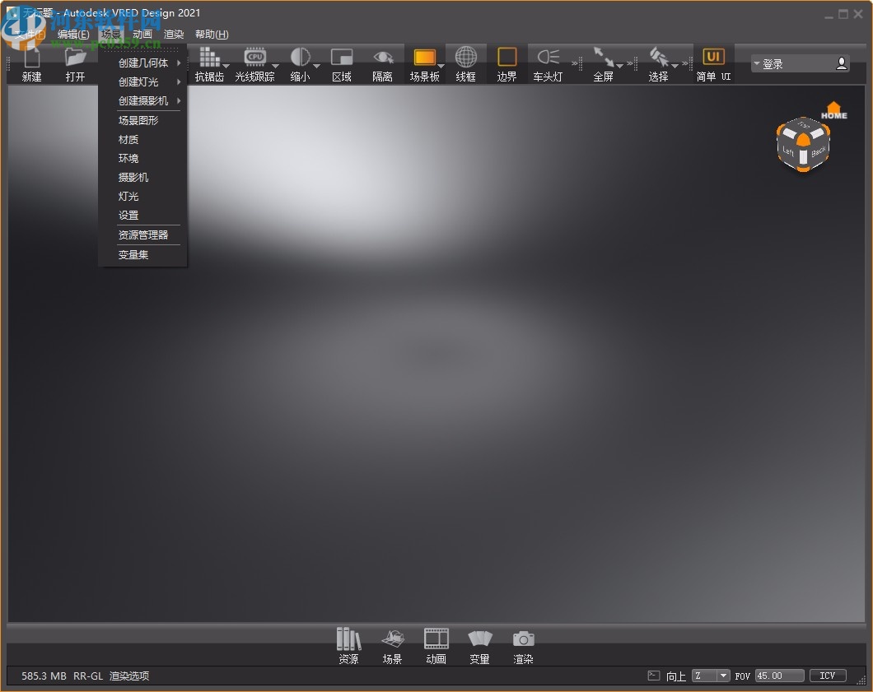Expand the 缩小 toolbar dropdown arrow
Screen dimensions: 873x692
315,67
